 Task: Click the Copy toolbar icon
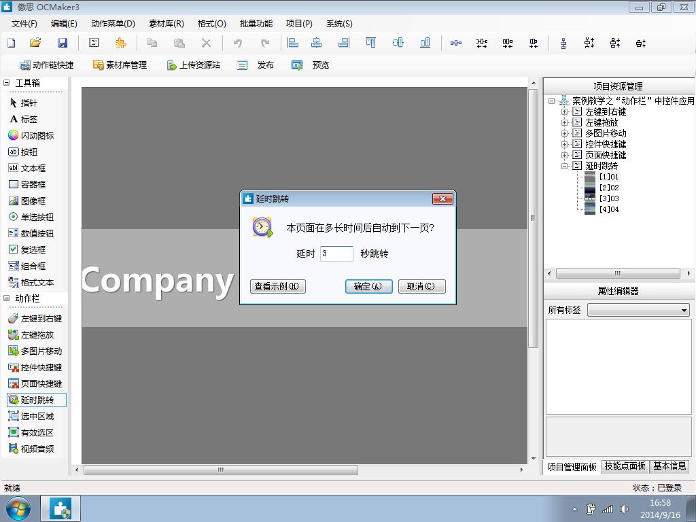point(152,43)
